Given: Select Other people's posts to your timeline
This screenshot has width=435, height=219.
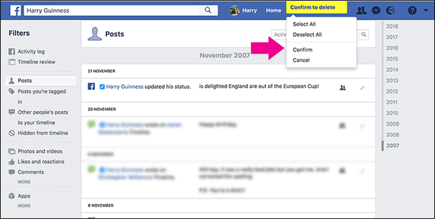Looking at the screenshot, I should pyautogui.click(x=38, y=117).
